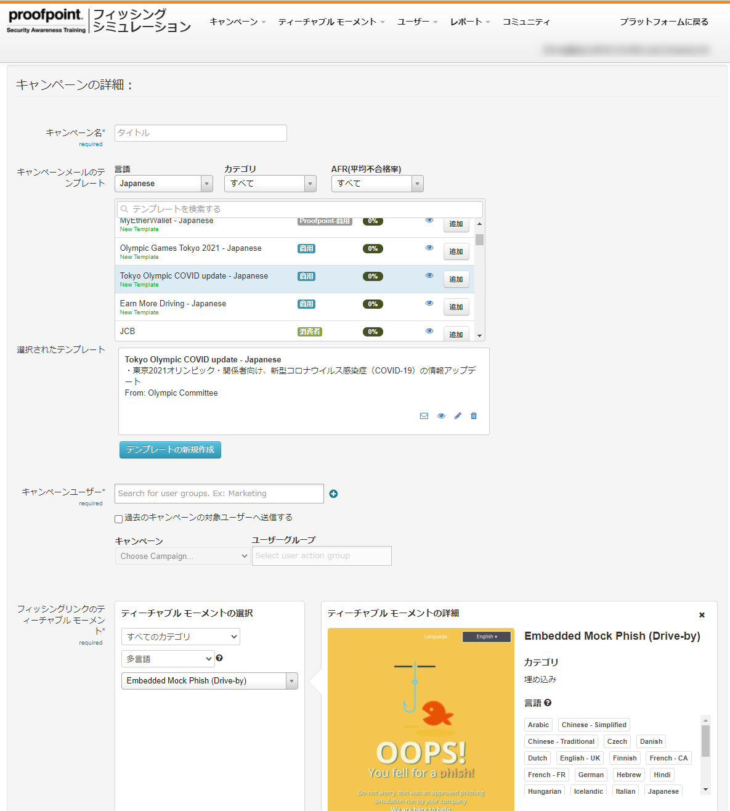Viewport: 730px width, 811px height.
Task: Click the Finnish language tag
Action: coord(625,758)
